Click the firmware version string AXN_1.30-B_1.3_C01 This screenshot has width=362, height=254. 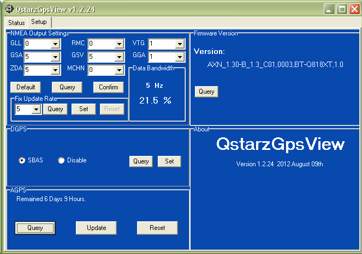[x=275, y=64]
